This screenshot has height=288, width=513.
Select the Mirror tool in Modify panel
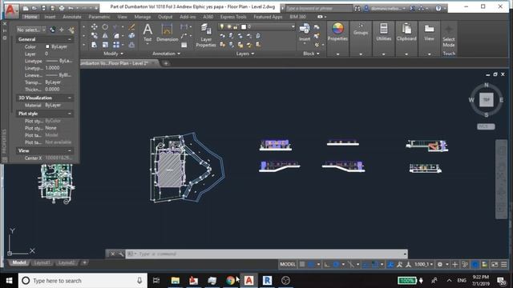tap(105, 35)
